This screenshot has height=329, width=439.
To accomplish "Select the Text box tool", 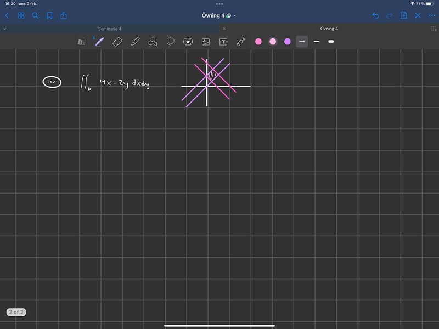I will point(223,42).
